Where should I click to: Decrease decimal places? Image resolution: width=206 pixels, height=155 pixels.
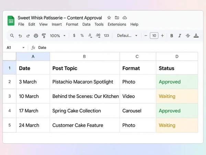[x=90, y=36]
